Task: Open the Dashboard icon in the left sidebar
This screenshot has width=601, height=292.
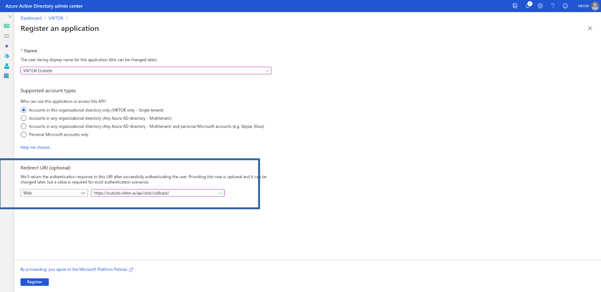Action: (x=6, y=26)
